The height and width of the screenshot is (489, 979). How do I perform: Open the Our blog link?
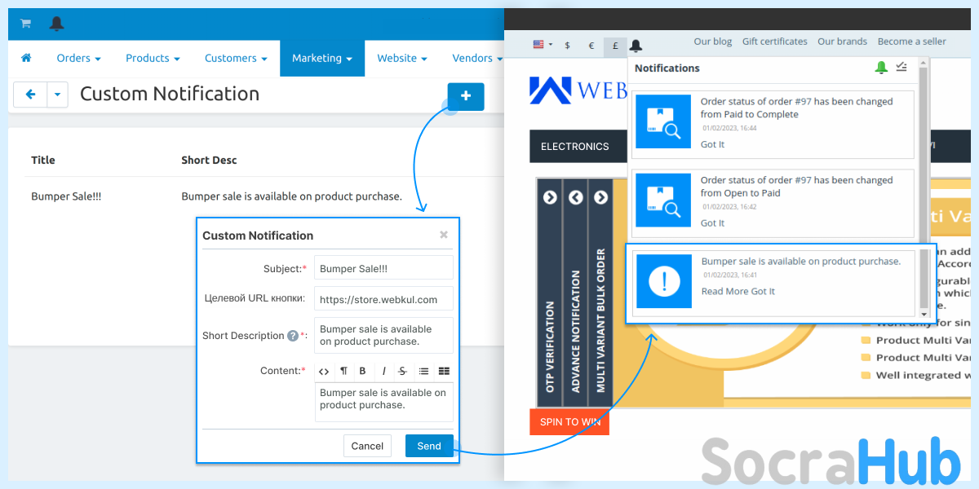pos(713,42)
